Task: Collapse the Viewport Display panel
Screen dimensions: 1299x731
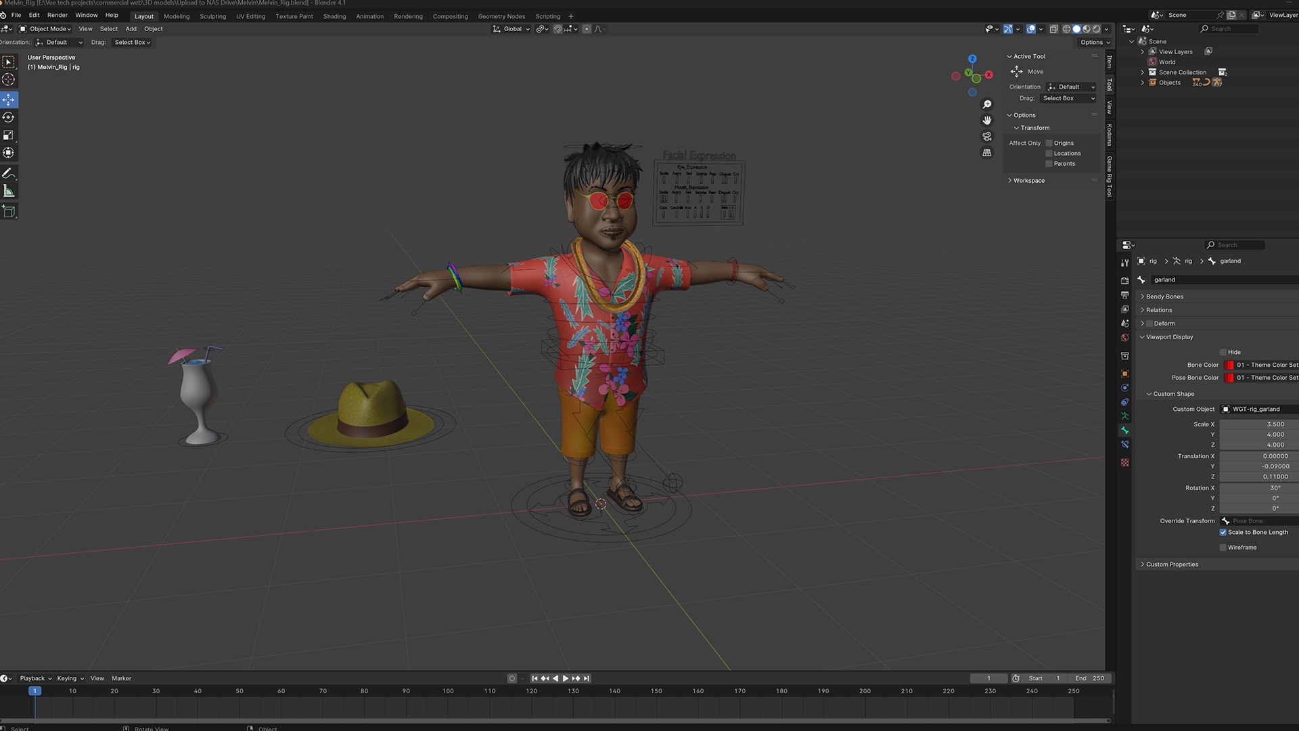Action: pos(1169,337)
